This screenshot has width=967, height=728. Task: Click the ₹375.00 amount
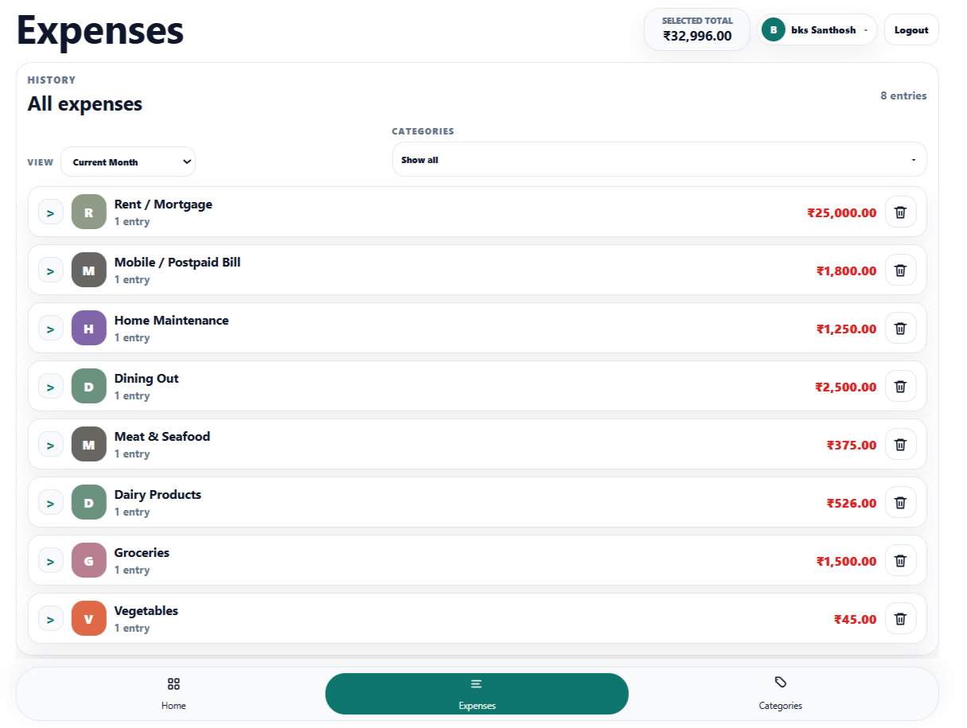852,446
